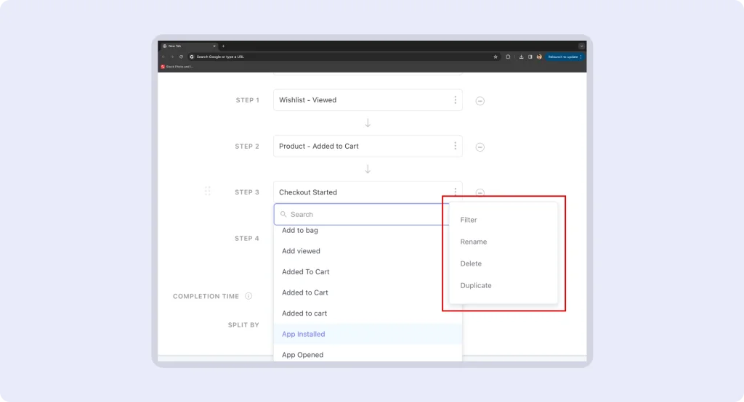Click the kebab menu on Checkout Started

click(x=456, y=192)
